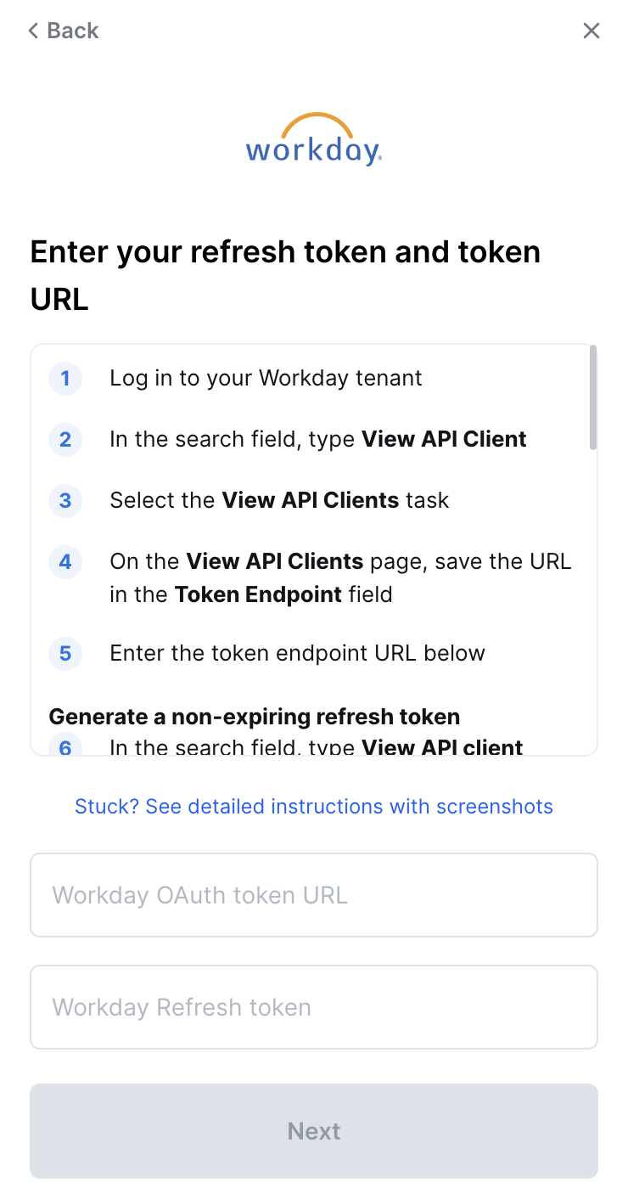Click the Workday logo
Viewport: 628px width, 1199px height.
(x=314, y=139)
